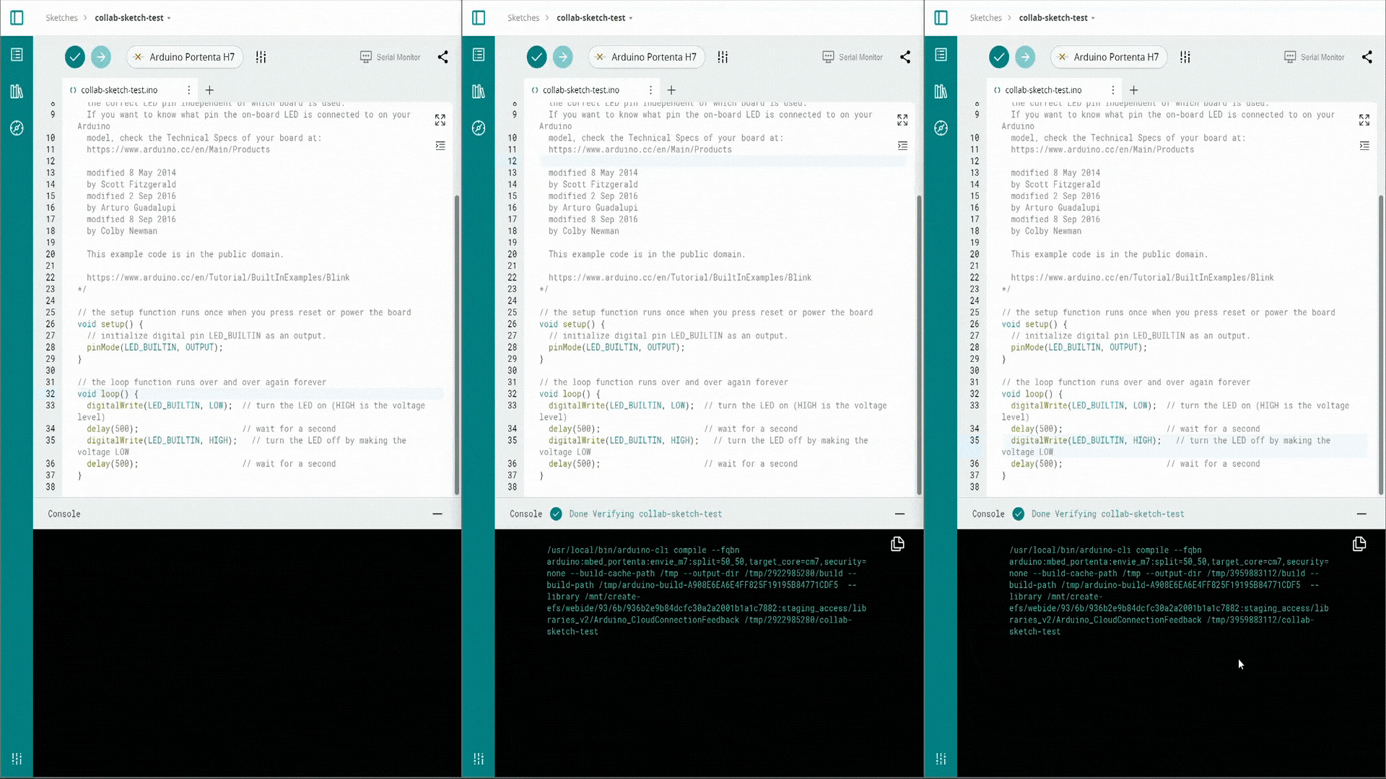Screen dimensions: 1386x779
Task: Open Reference compass icon in middle pane
Action: click(x=479, y=128)
